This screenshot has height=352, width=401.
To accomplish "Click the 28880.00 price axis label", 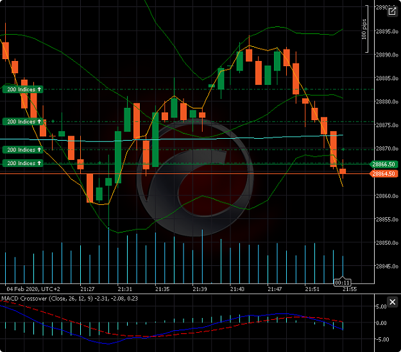I will click(x=387, y=101).
